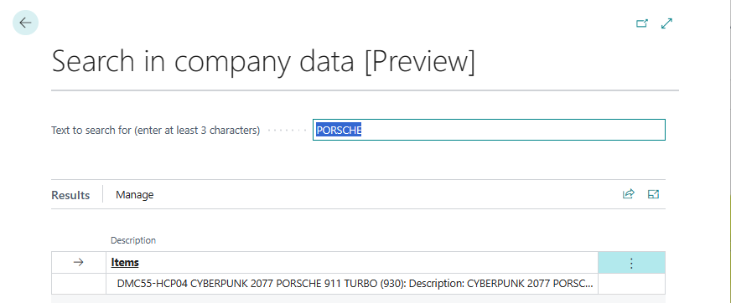Focus the search text field containing PORSCHE
Image resolution: width=731 pixels, height=303 pixels.
tap(489, 130)
